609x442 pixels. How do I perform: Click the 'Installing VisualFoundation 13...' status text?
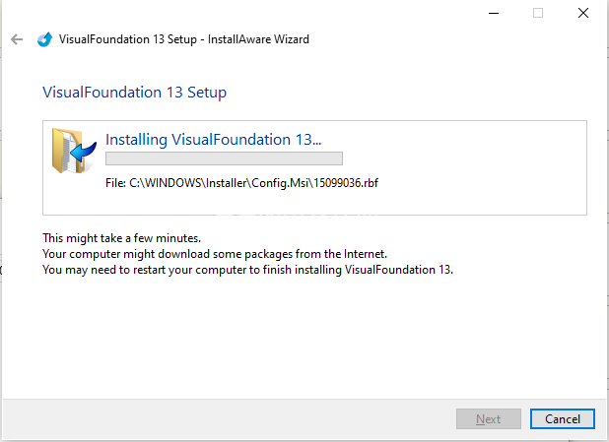point(213,139)
